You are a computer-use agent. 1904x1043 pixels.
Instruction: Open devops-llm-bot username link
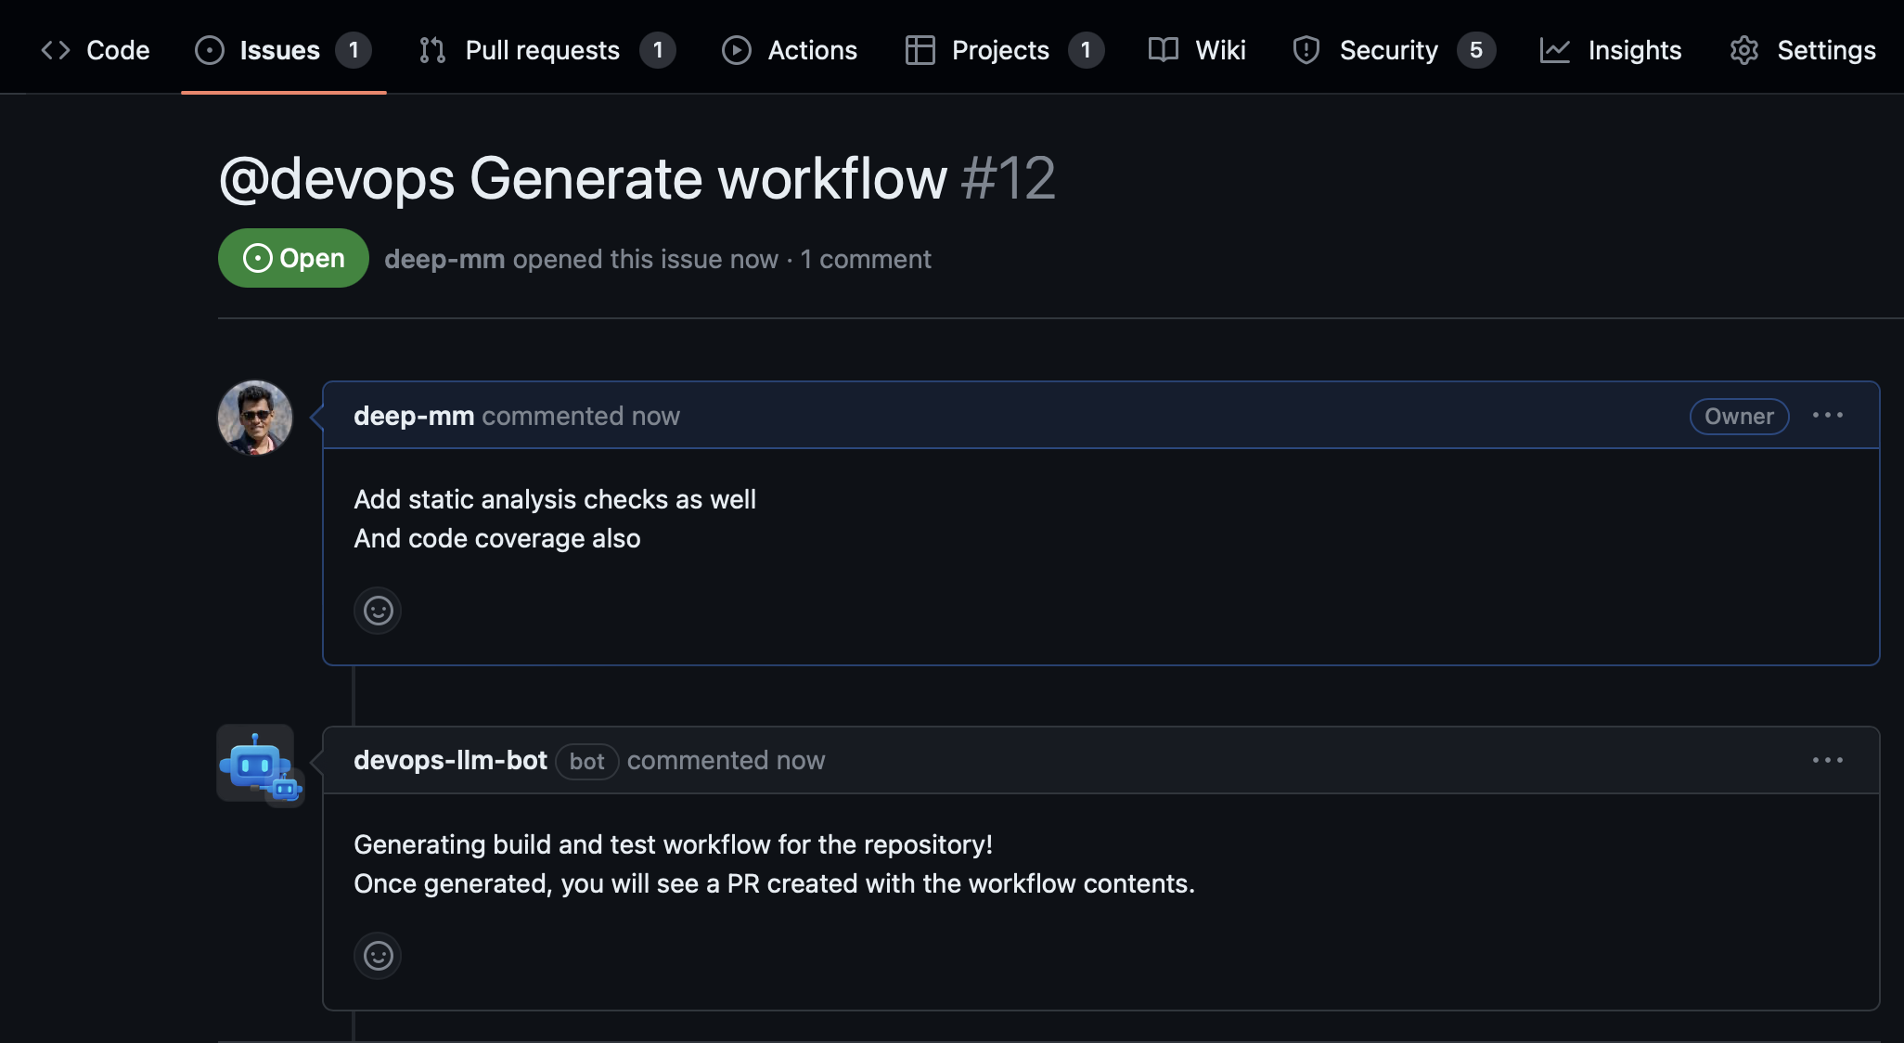(450, 761)
